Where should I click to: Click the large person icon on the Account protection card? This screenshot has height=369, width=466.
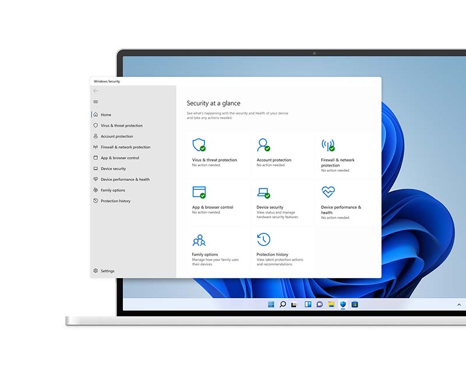tap(263, 145)
